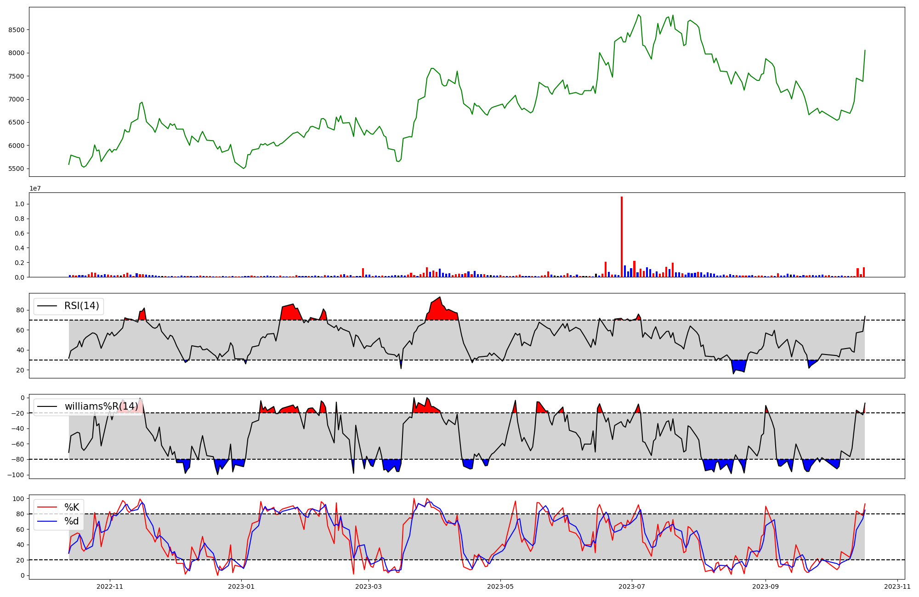Click the williams%R(14) legend label

(101, 406)
